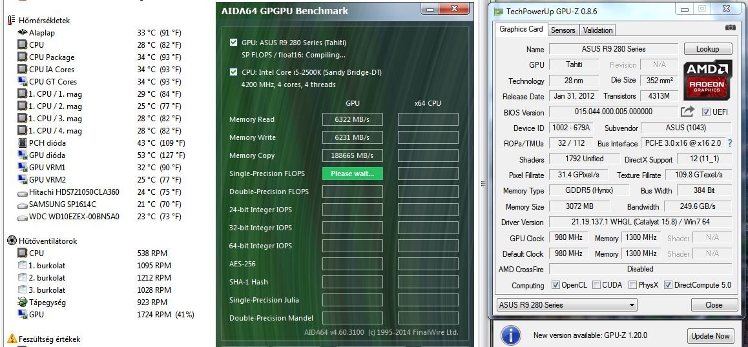748x347 pixels.
Task: Click the Shaders 1792 Unified field
Action: 585,159
